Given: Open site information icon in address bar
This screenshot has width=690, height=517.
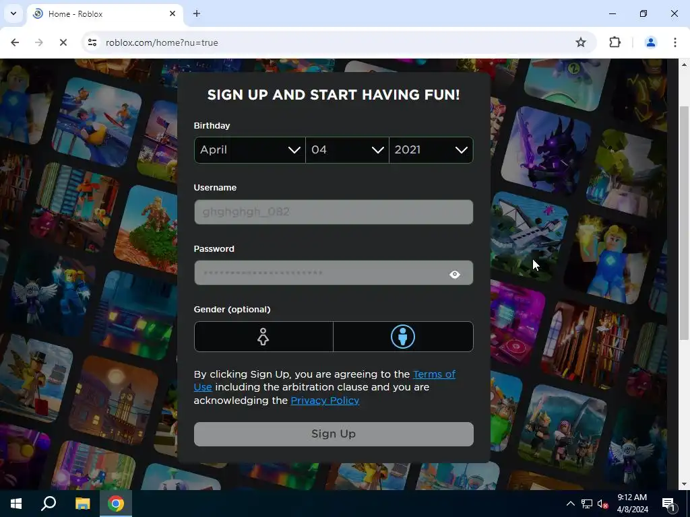Looking at the screenshot, I should pyautogui.click(x=92, y=42).
